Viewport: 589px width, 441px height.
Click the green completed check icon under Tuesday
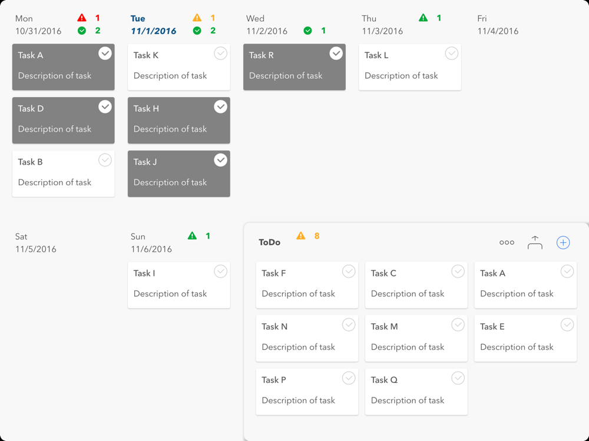(197, 31)
